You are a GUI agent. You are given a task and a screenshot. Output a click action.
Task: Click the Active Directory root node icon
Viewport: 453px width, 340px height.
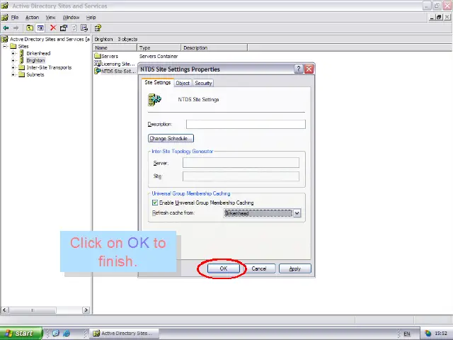point(5,39)
